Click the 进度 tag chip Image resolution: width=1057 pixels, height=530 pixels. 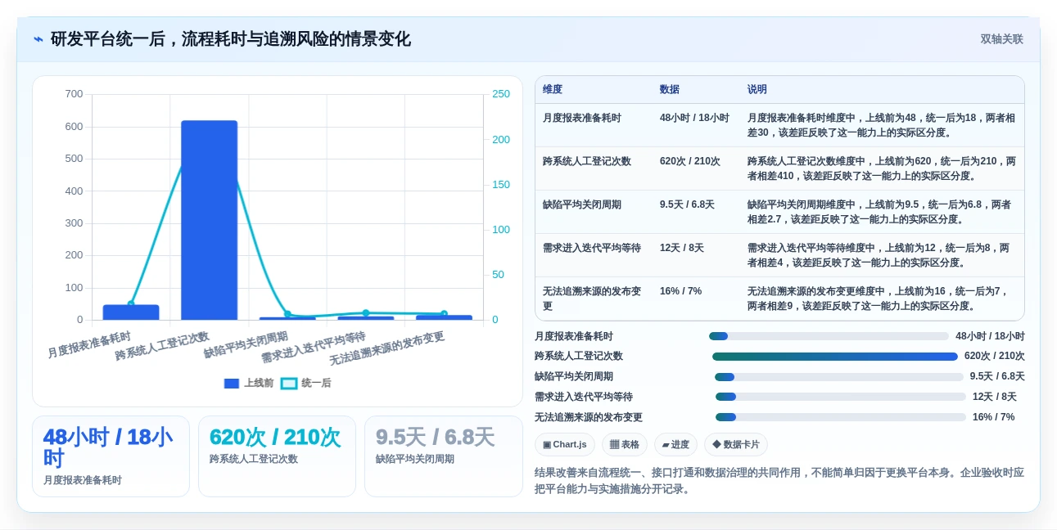(675, 444)
